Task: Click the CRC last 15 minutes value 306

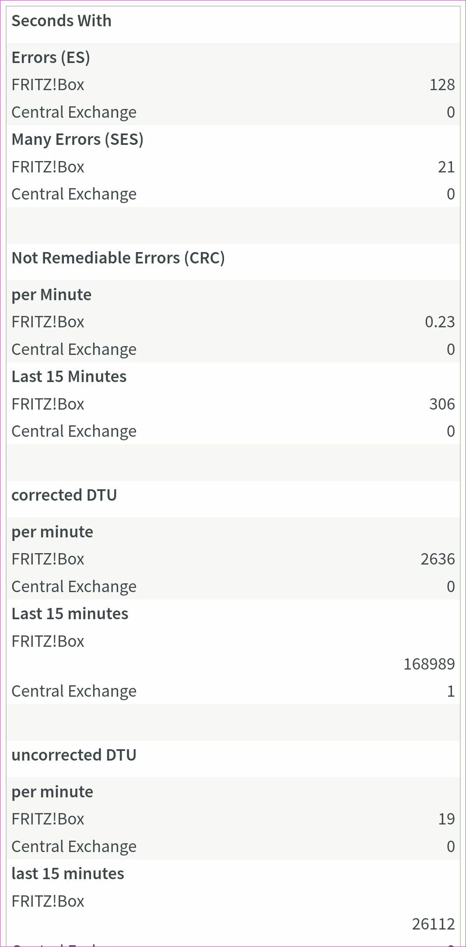Action: pos(442,404)
